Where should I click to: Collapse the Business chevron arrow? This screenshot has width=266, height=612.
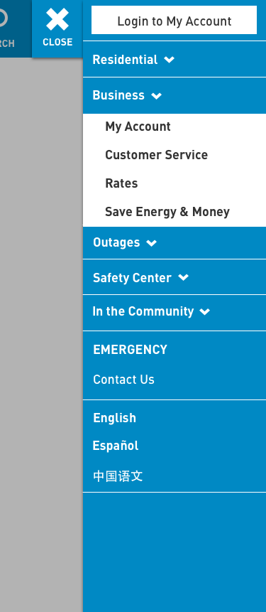[x=157, y=96]
